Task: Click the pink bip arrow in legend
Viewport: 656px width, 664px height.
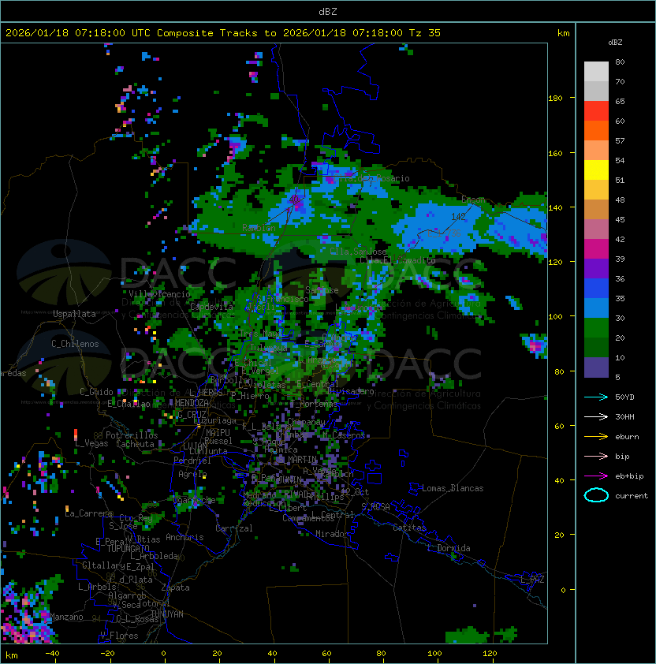Action: [596, 456]
